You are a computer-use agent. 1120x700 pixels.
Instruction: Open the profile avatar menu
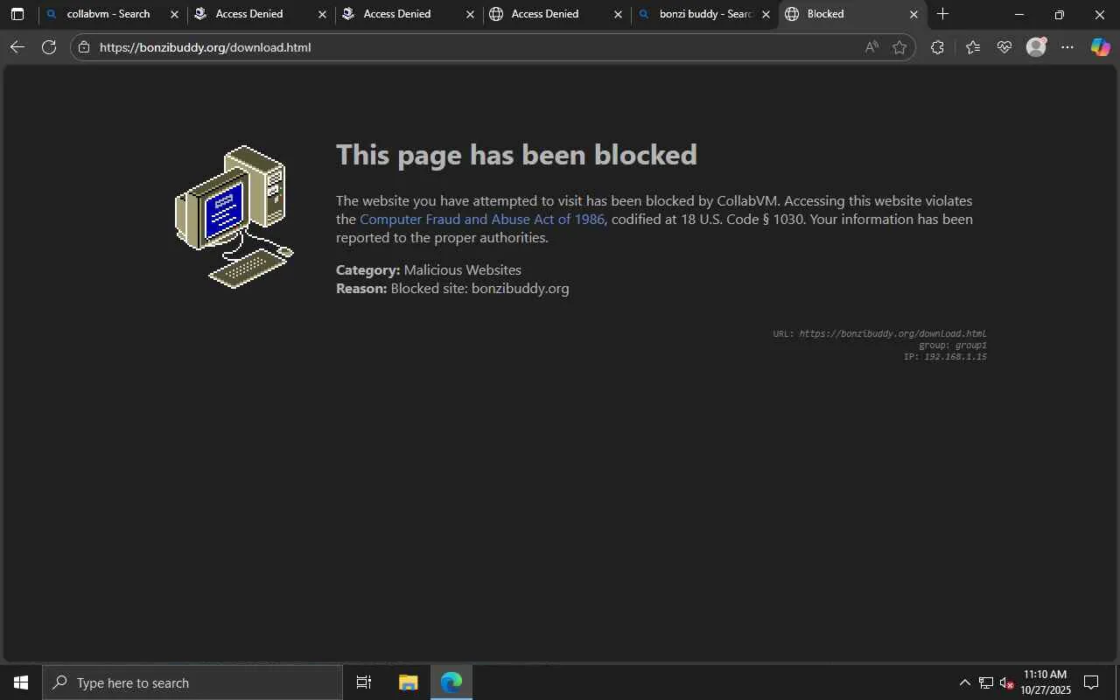coord(1036,47)
